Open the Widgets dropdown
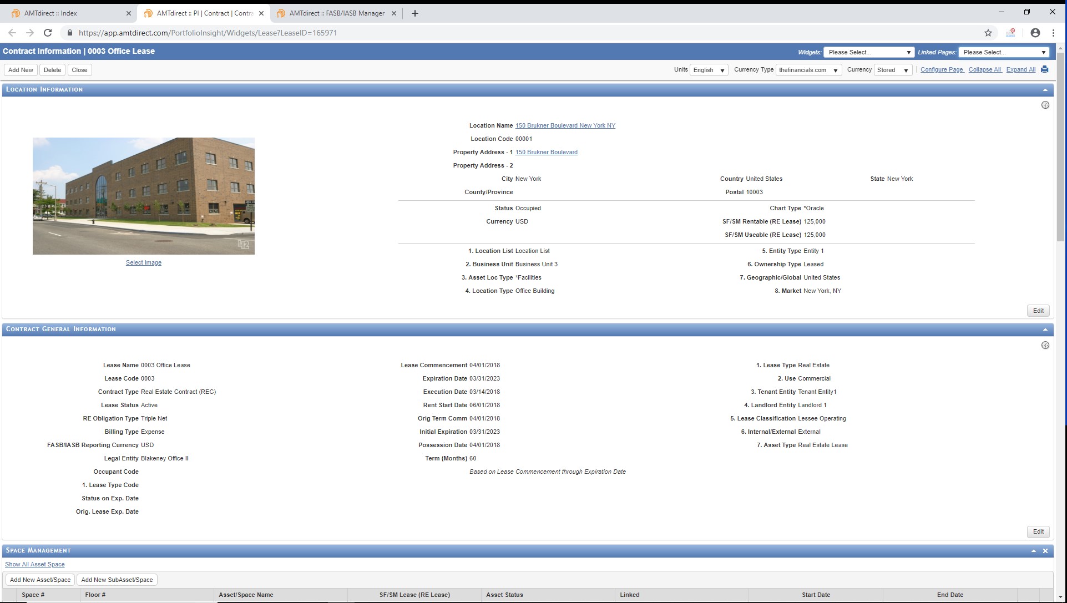The height and width of the screenshot is (603, 1067). point(868,52)
